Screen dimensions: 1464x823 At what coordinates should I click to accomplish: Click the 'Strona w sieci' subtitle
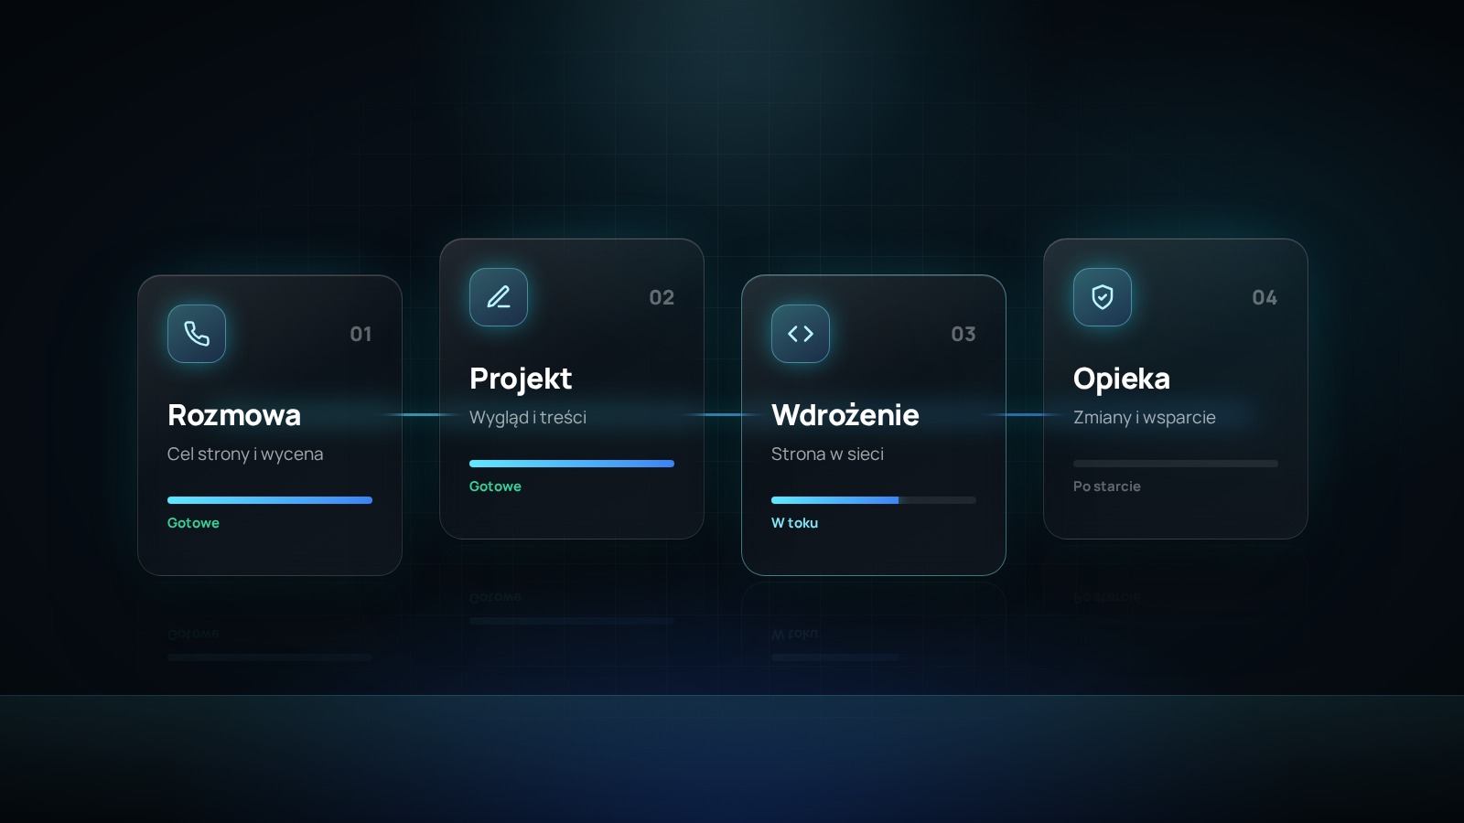(827, 454)
